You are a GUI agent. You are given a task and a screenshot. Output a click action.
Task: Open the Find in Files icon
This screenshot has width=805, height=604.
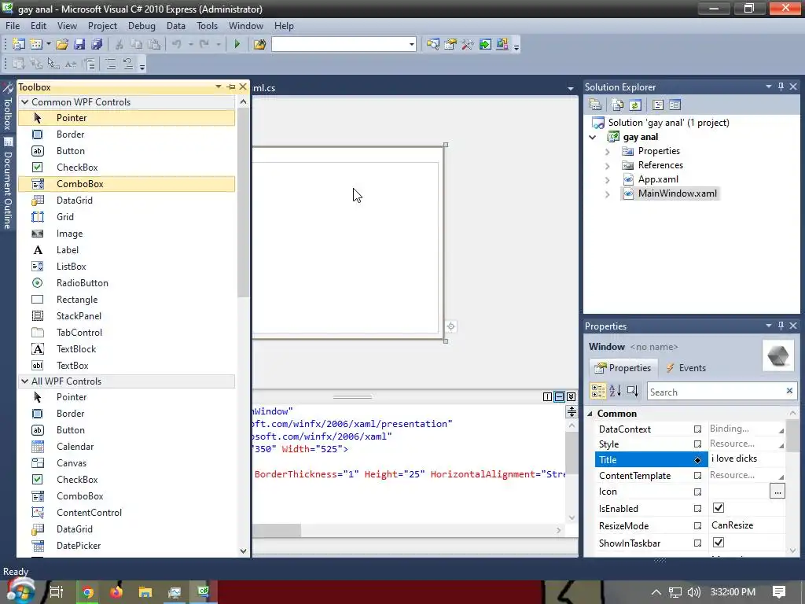click(x=259, y=44)
